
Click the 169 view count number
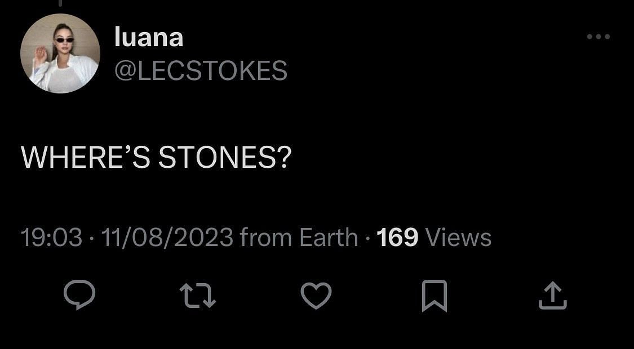397,238
